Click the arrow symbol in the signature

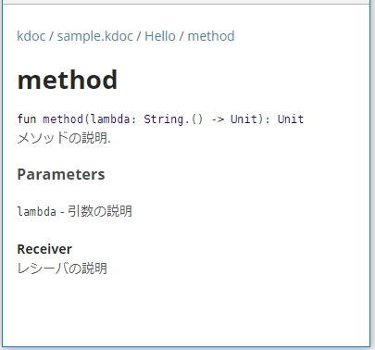pos(218,119)
